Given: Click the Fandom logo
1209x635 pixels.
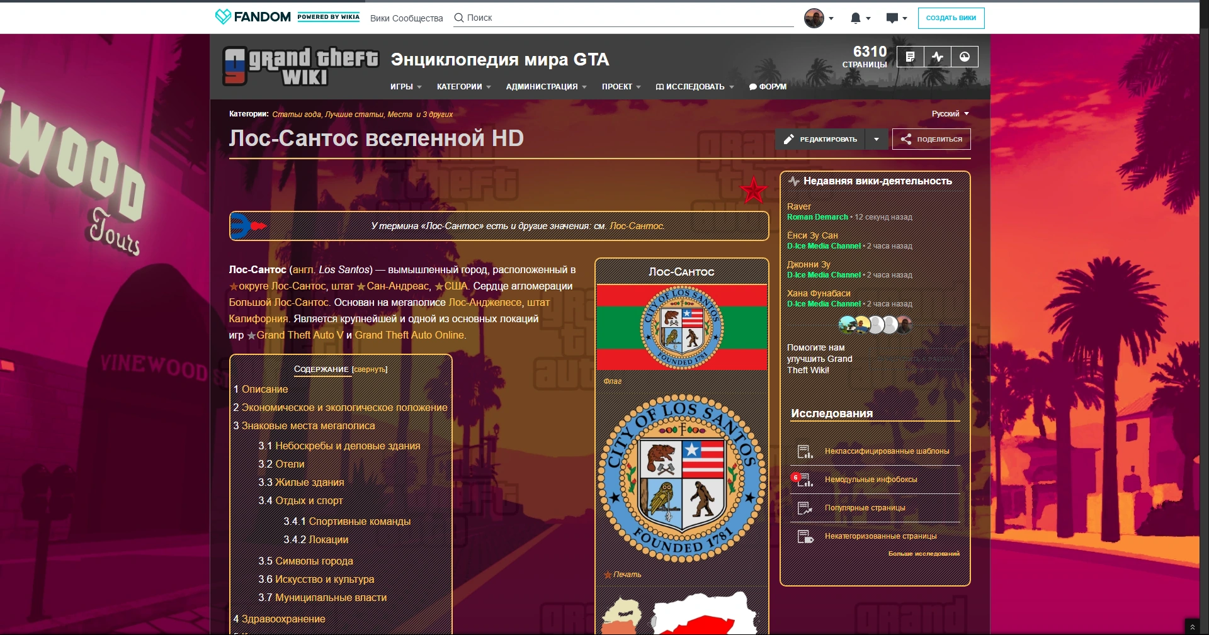Looking at the screenshot, I should click(x=253, y=17).
